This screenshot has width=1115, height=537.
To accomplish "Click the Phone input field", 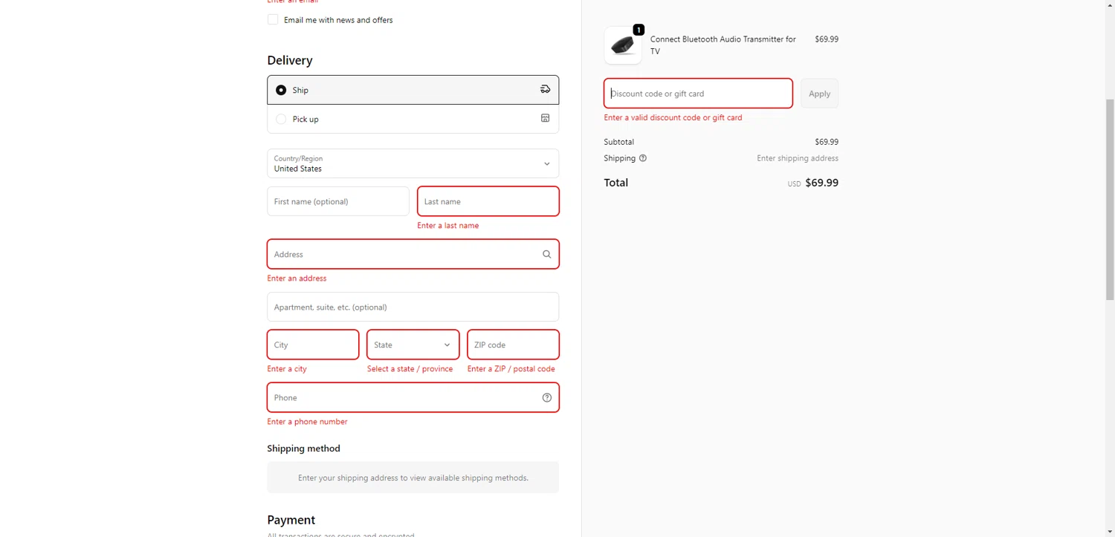I will [x=413, y=397].
